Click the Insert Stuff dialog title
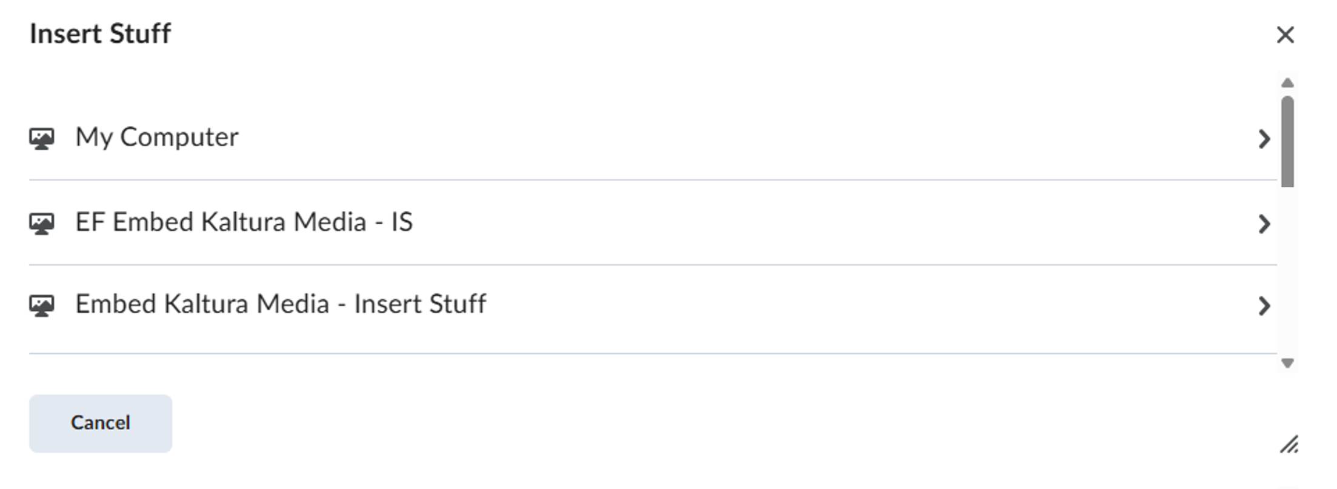This screenshot has width=1337, height=489. [x=101, y=34]
